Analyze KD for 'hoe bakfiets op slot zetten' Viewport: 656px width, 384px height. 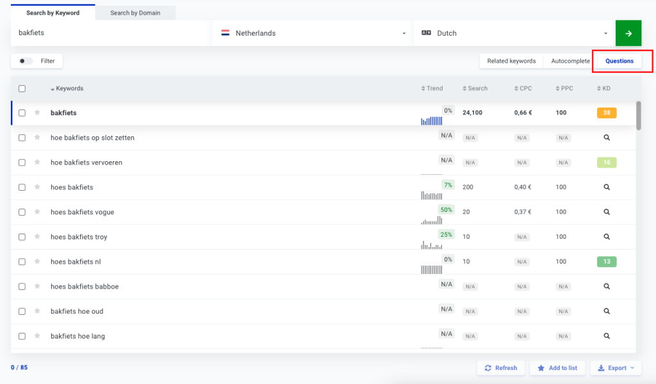pyautogui.click(x=607, y=138)
